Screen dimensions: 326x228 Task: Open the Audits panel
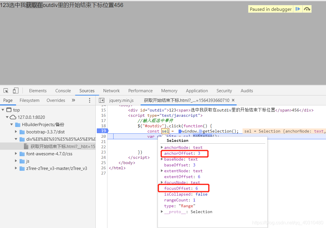click(247, 91)
